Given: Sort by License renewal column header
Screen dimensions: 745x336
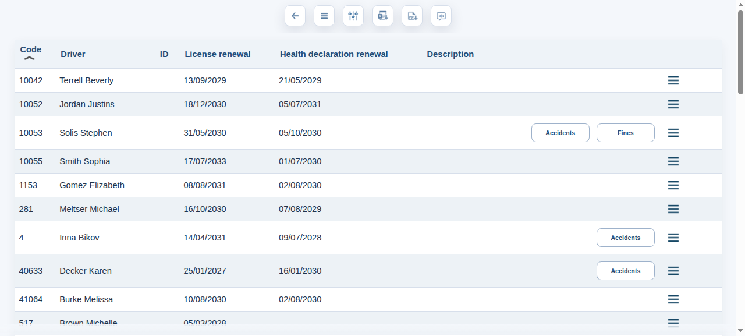Looking at the screenshot, I should pos(218,54).
